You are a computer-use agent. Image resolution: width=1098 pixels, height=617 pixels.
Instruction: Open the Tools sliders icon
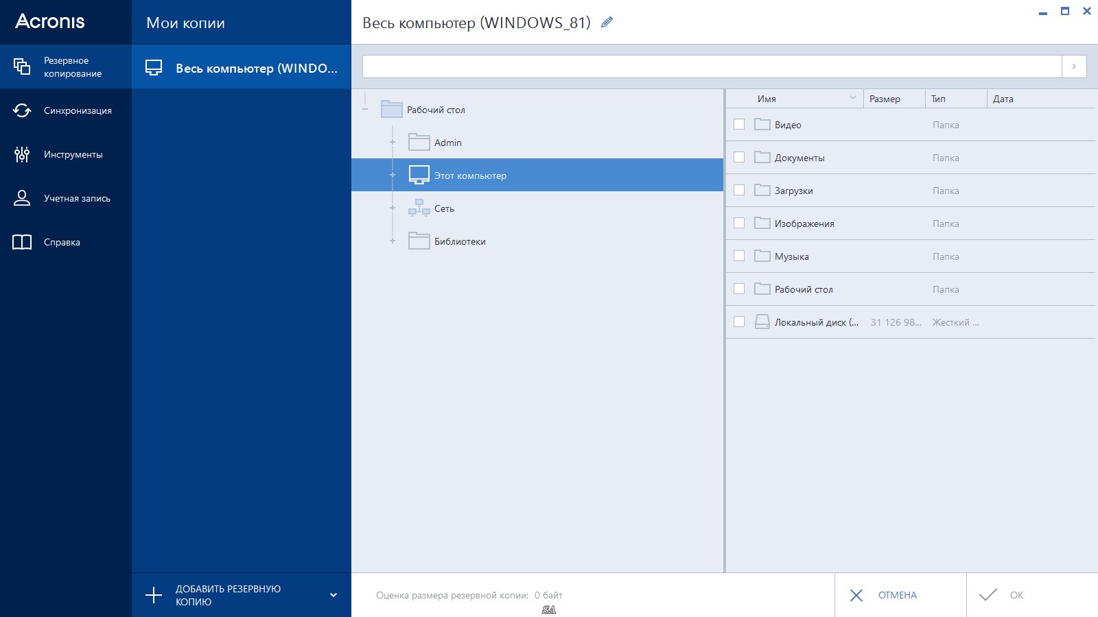[22, 154]
